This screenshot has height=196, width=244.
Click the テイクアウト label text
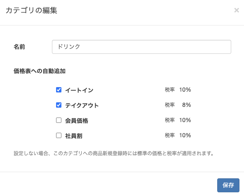coord(82,105)
